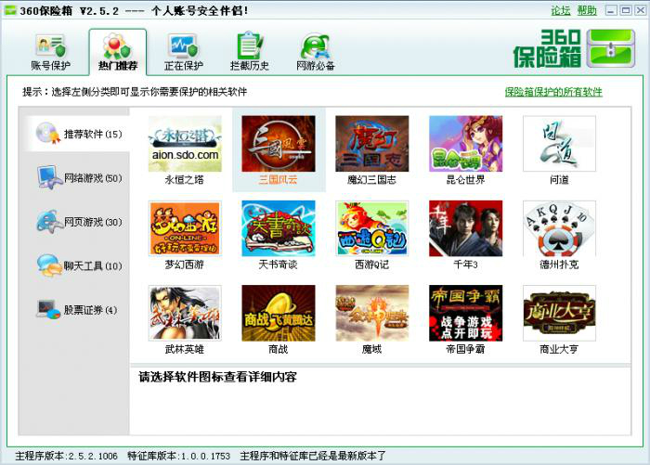Select the 帝国争霸 game icon
Viewport: 650px width, 465px height.
click(465, 313)
